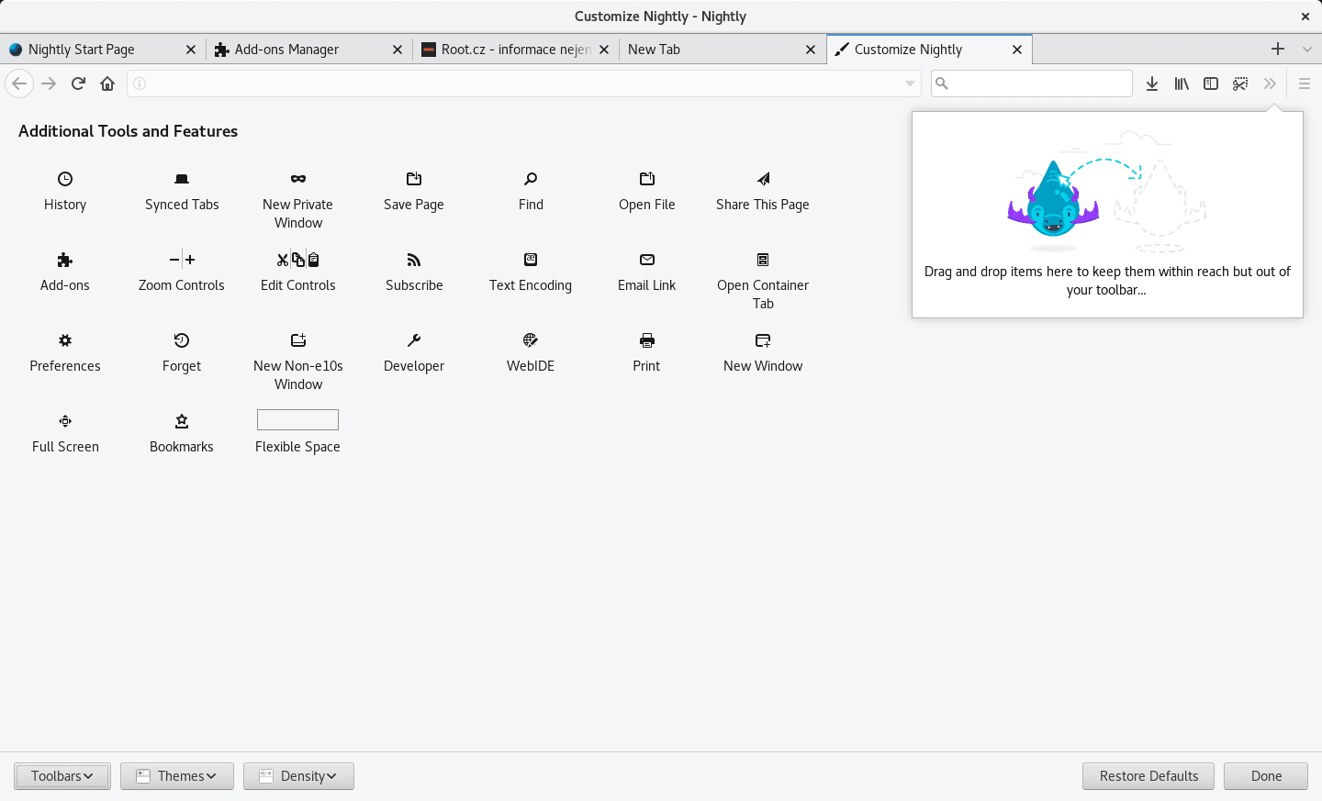Click the Restore Defaults button
This screenshot has width=1322, height=801.
pyautogui.click(x=1148, y=775)
